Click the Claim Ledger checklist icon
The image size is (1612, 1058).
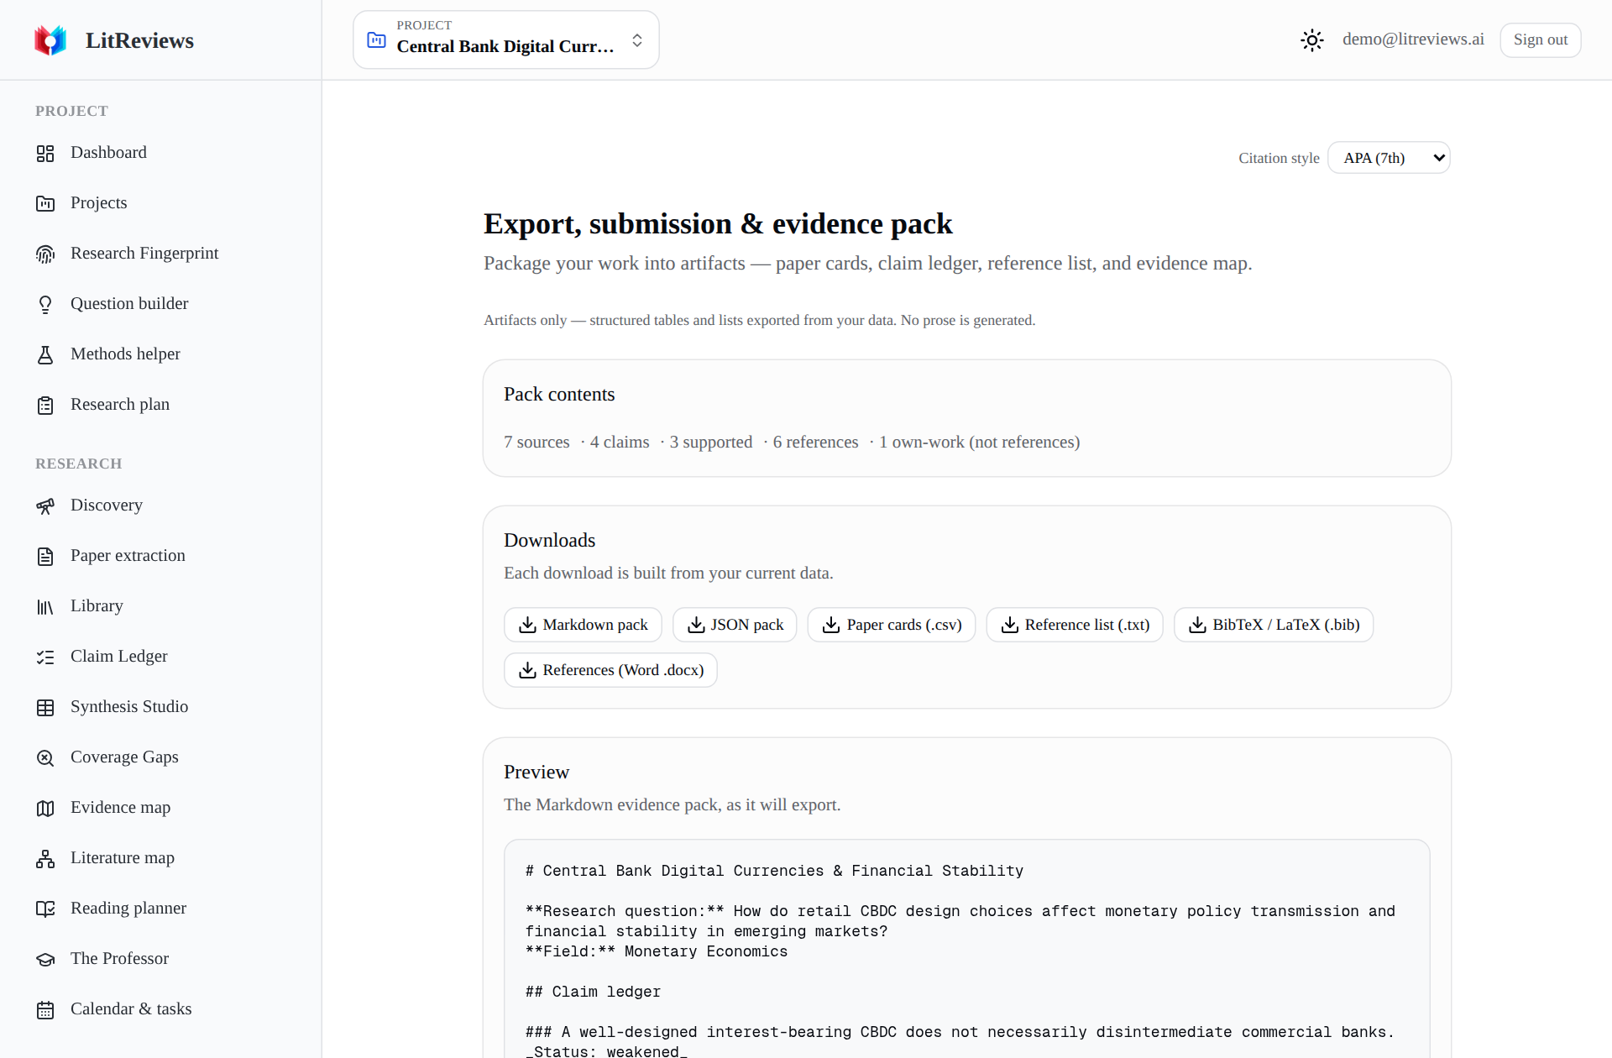click(45, 657)
